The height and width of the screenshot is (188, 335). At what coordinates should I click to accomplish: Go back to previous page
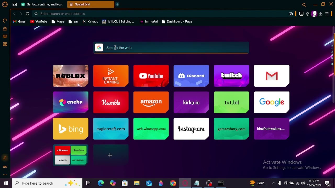point(14,14)
